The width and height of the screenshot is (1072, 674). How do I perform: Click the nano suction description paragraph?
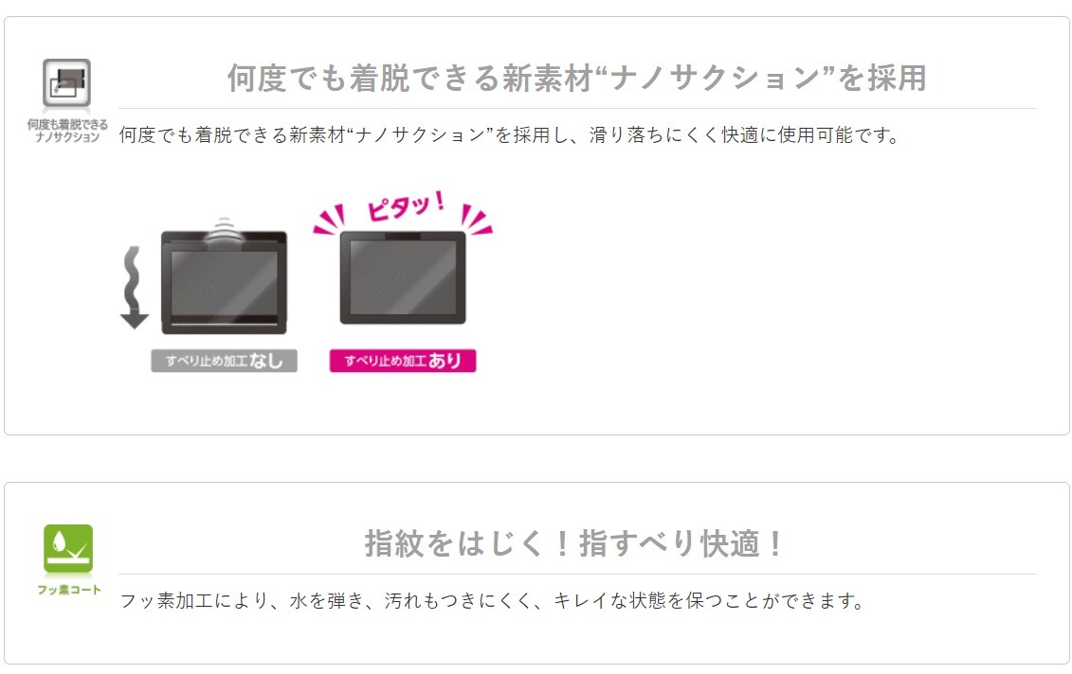tap(510, 135)
